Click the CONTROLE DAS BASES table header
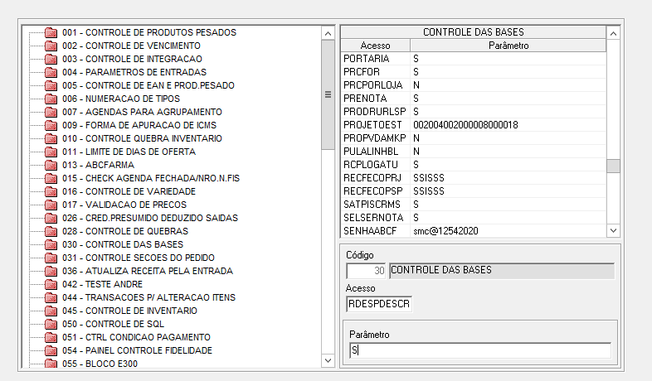The width and height of the screenshot is (652, 381). (x=473, y=32)
